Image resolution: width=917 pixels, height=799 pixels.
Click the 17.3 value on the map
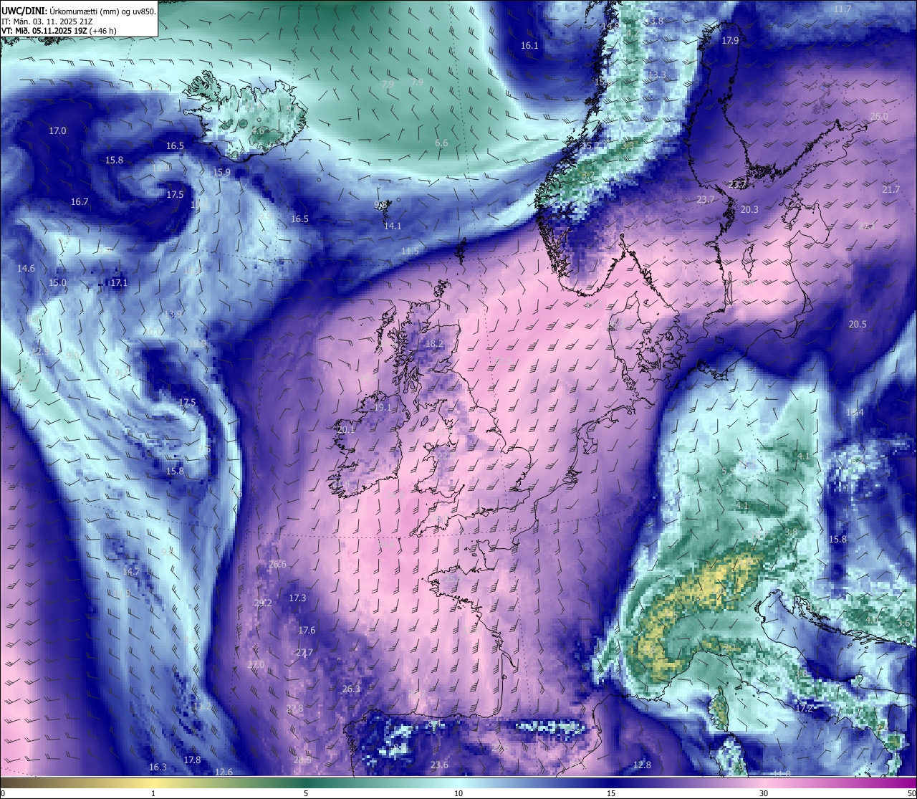pyautogui.click(x=297, y=598)
